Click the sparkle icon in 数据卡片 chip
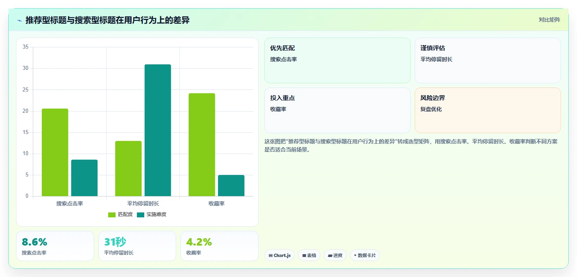577x277 pixels. pyautogui.click(x=355, y=255)
